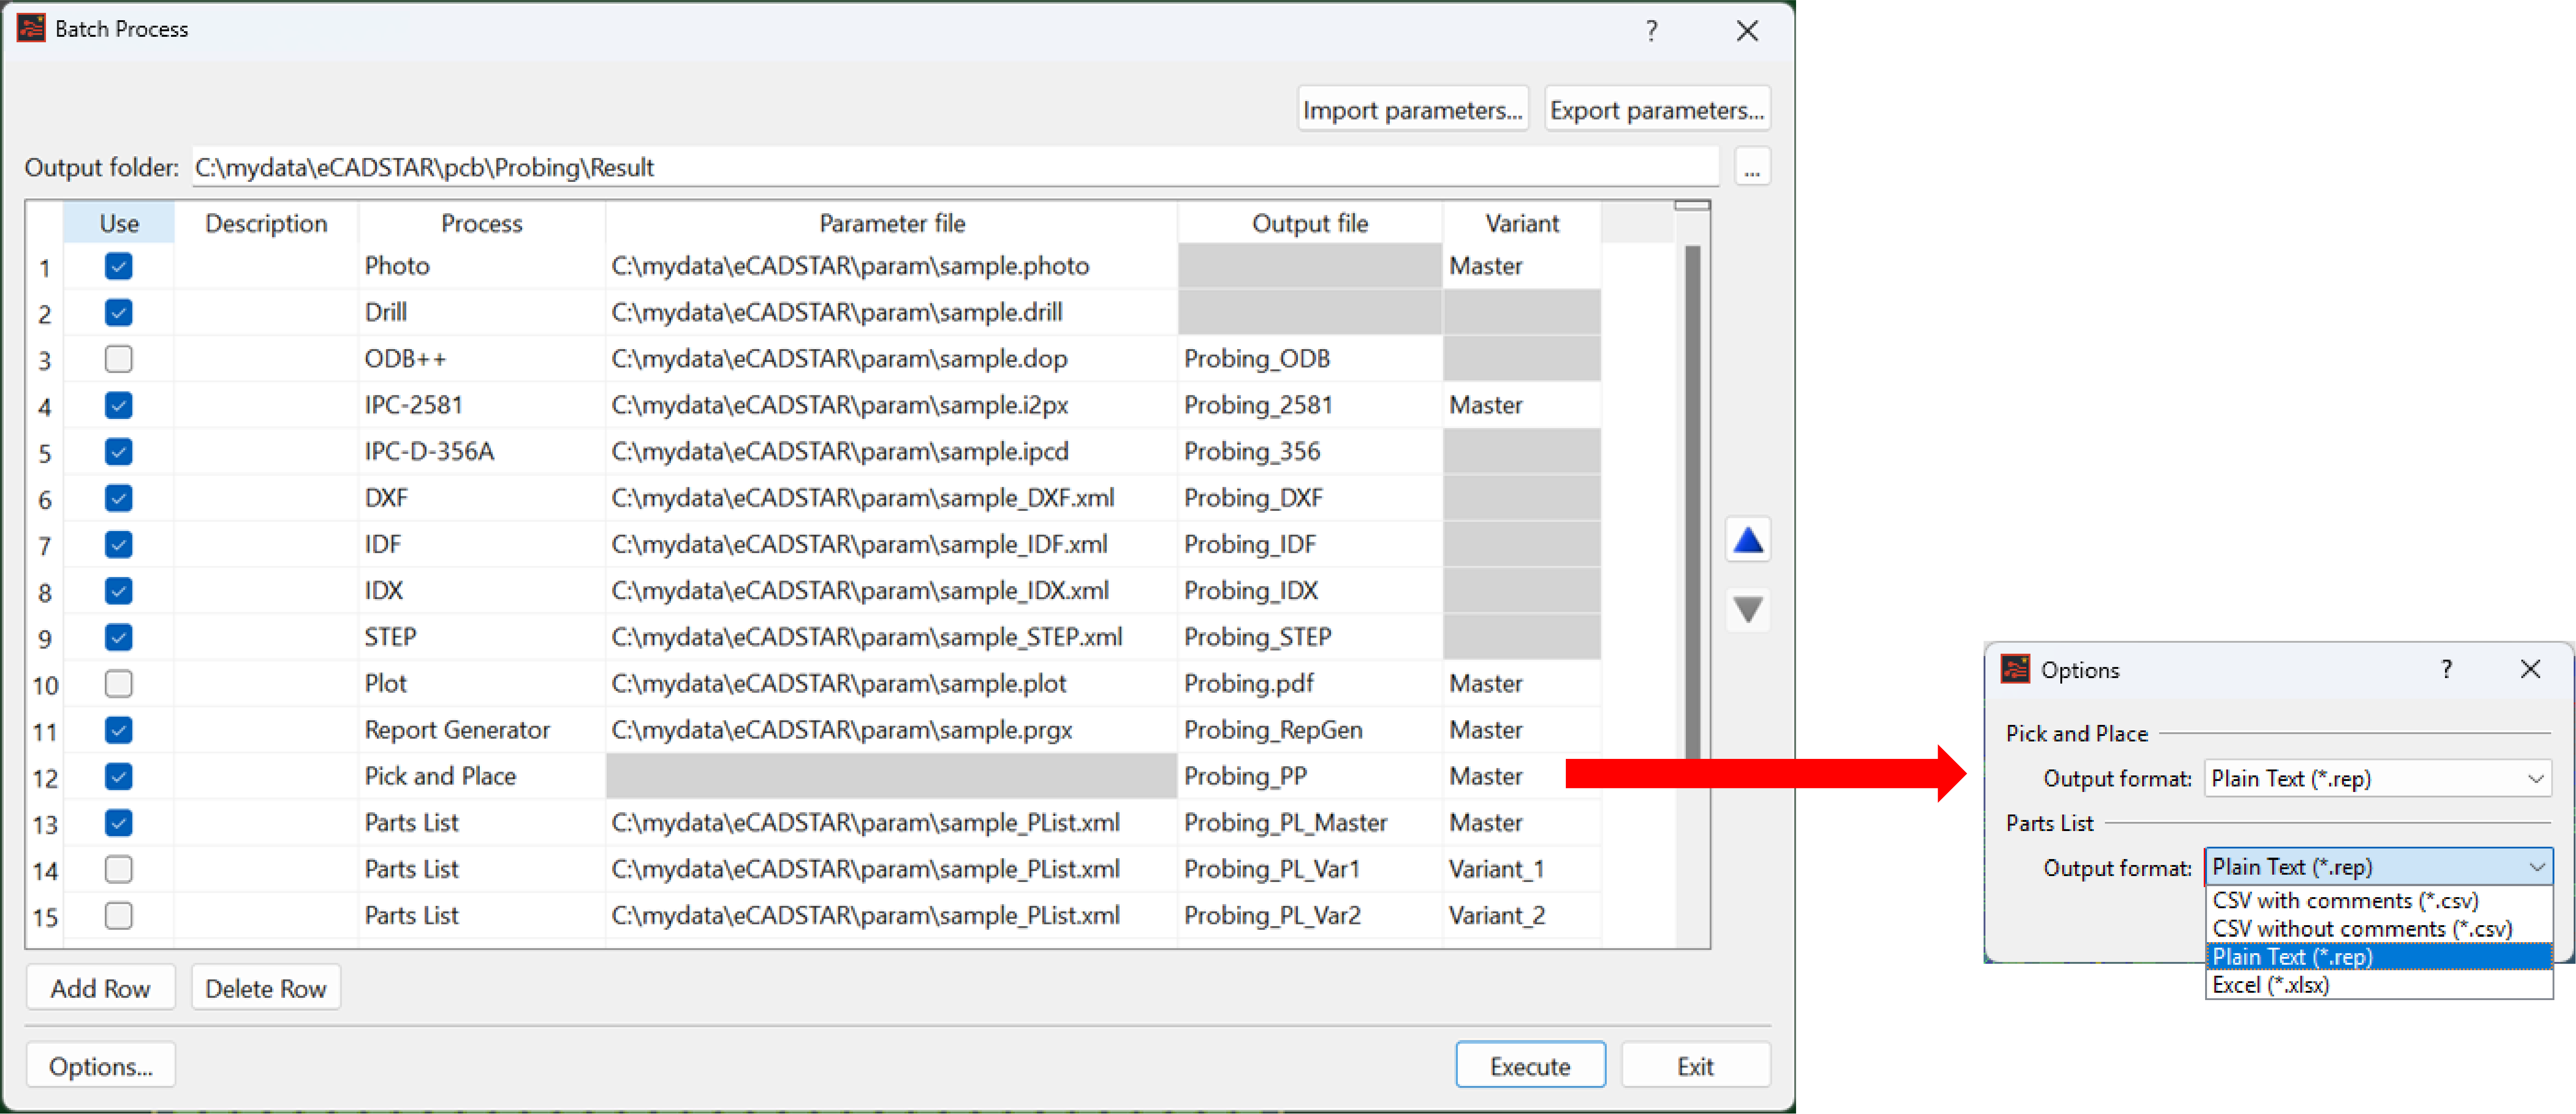Image resolution: width=2576 pixels, height=1114 pixels.
Task: Click Delete Row button
Action: click(x=266, y=988)
